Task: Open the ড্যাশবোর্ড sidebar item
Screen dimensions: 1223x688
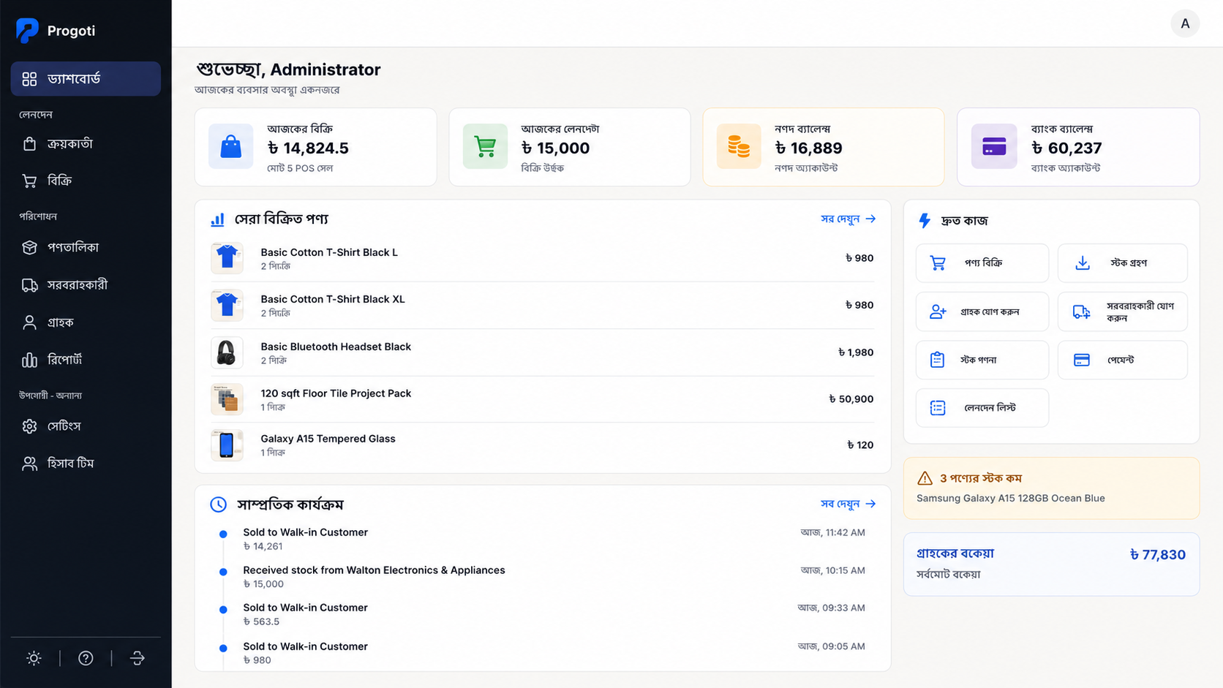Action: [86, 79]
